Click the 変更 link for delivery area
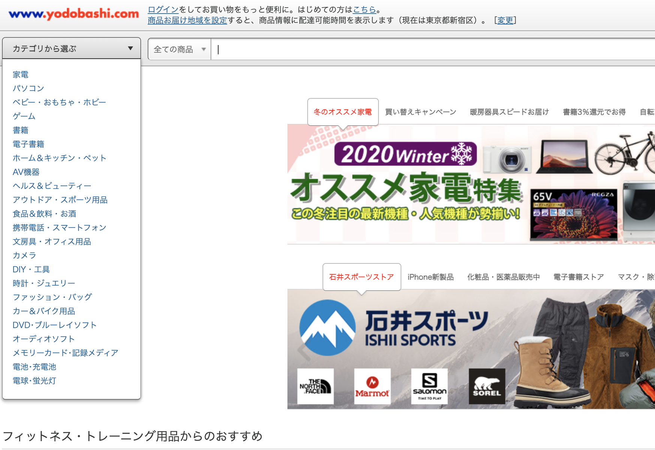655x450 pixels. (505, 20)
